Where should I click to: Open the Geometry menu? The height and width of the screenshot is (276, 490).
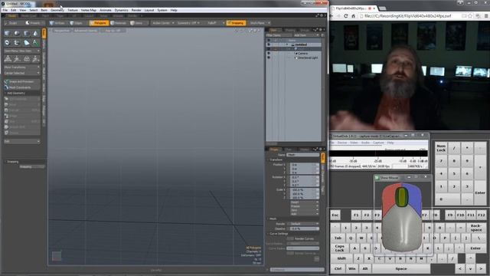click(x=57, y=10)
